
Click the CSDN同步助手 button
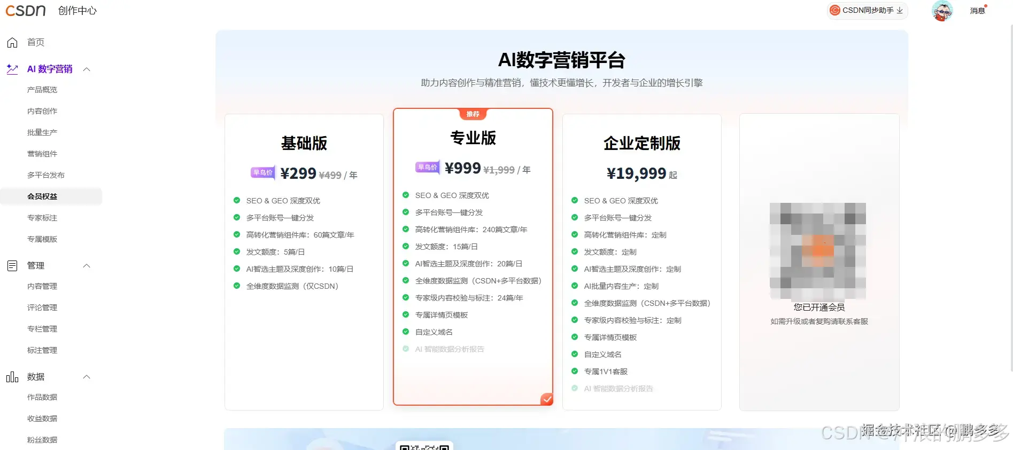tap(867, 11)
